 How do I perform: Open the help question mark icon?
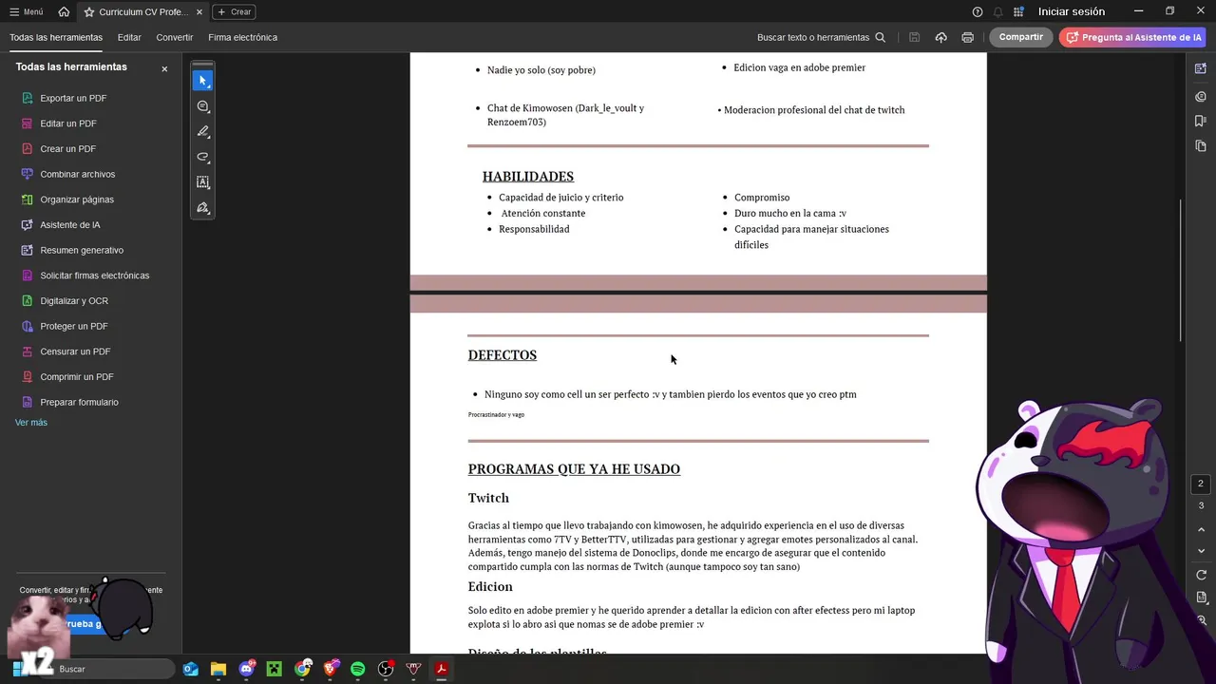click(978, 12)
